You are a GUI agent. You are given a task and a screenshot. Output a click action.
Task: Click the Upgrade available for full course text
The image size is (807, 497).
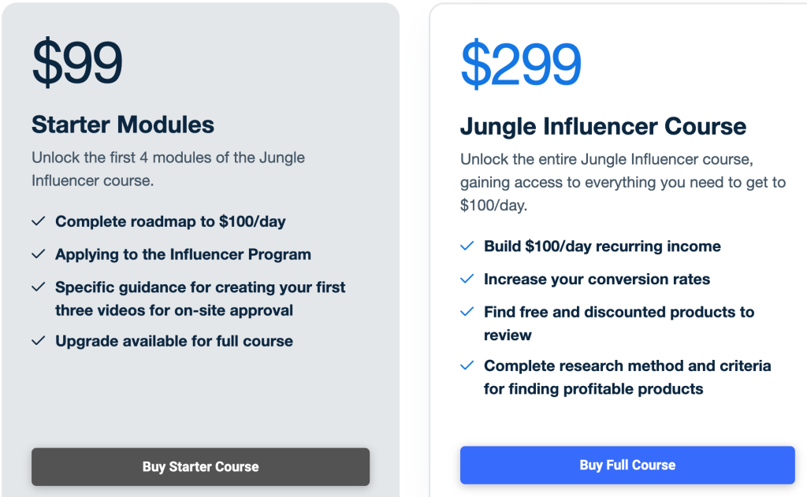tap(174, 341)
